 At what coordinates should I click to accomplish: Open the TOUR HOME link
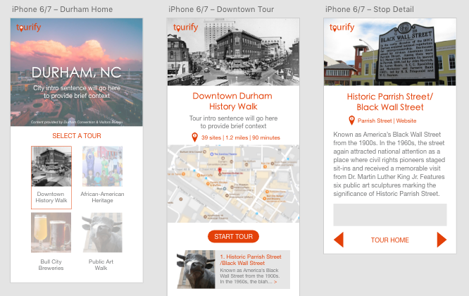[389, 240]
